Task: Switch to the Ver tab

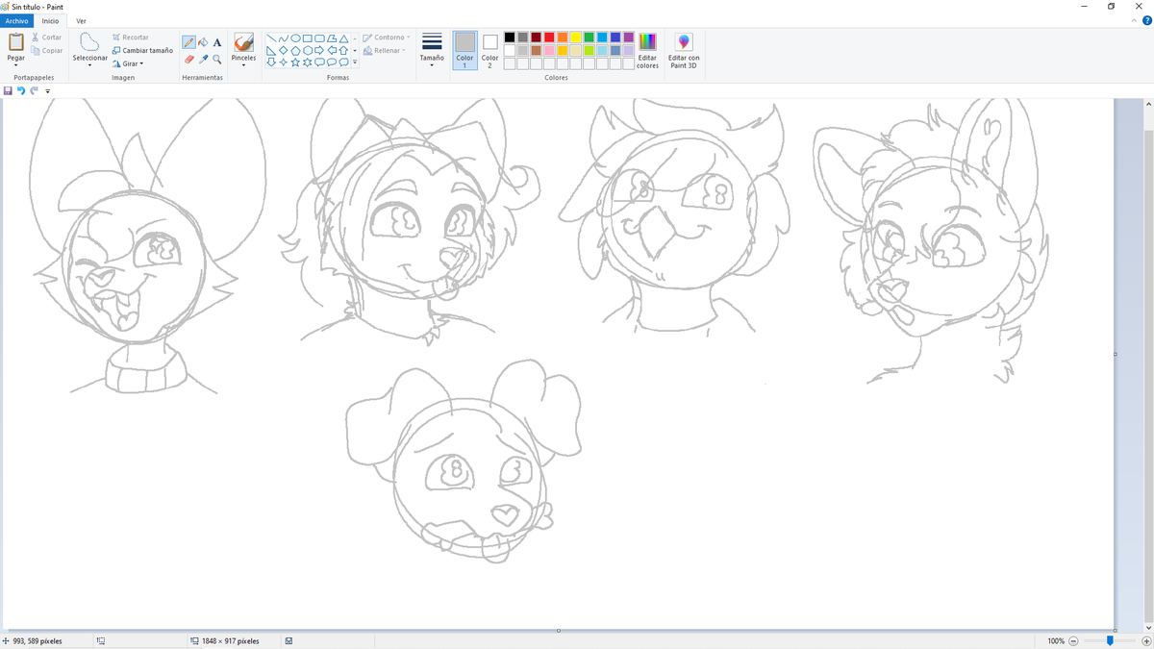Action: click(81, 20)
